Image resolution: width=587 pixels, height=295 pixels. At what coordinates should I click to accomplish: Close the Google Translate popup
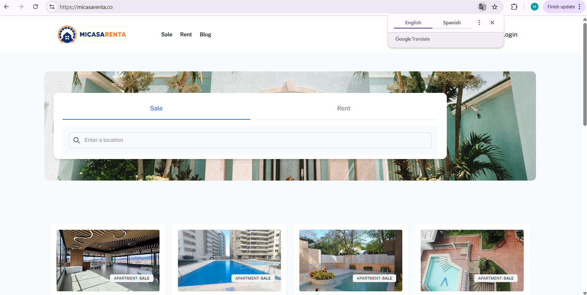click(492, 22)
